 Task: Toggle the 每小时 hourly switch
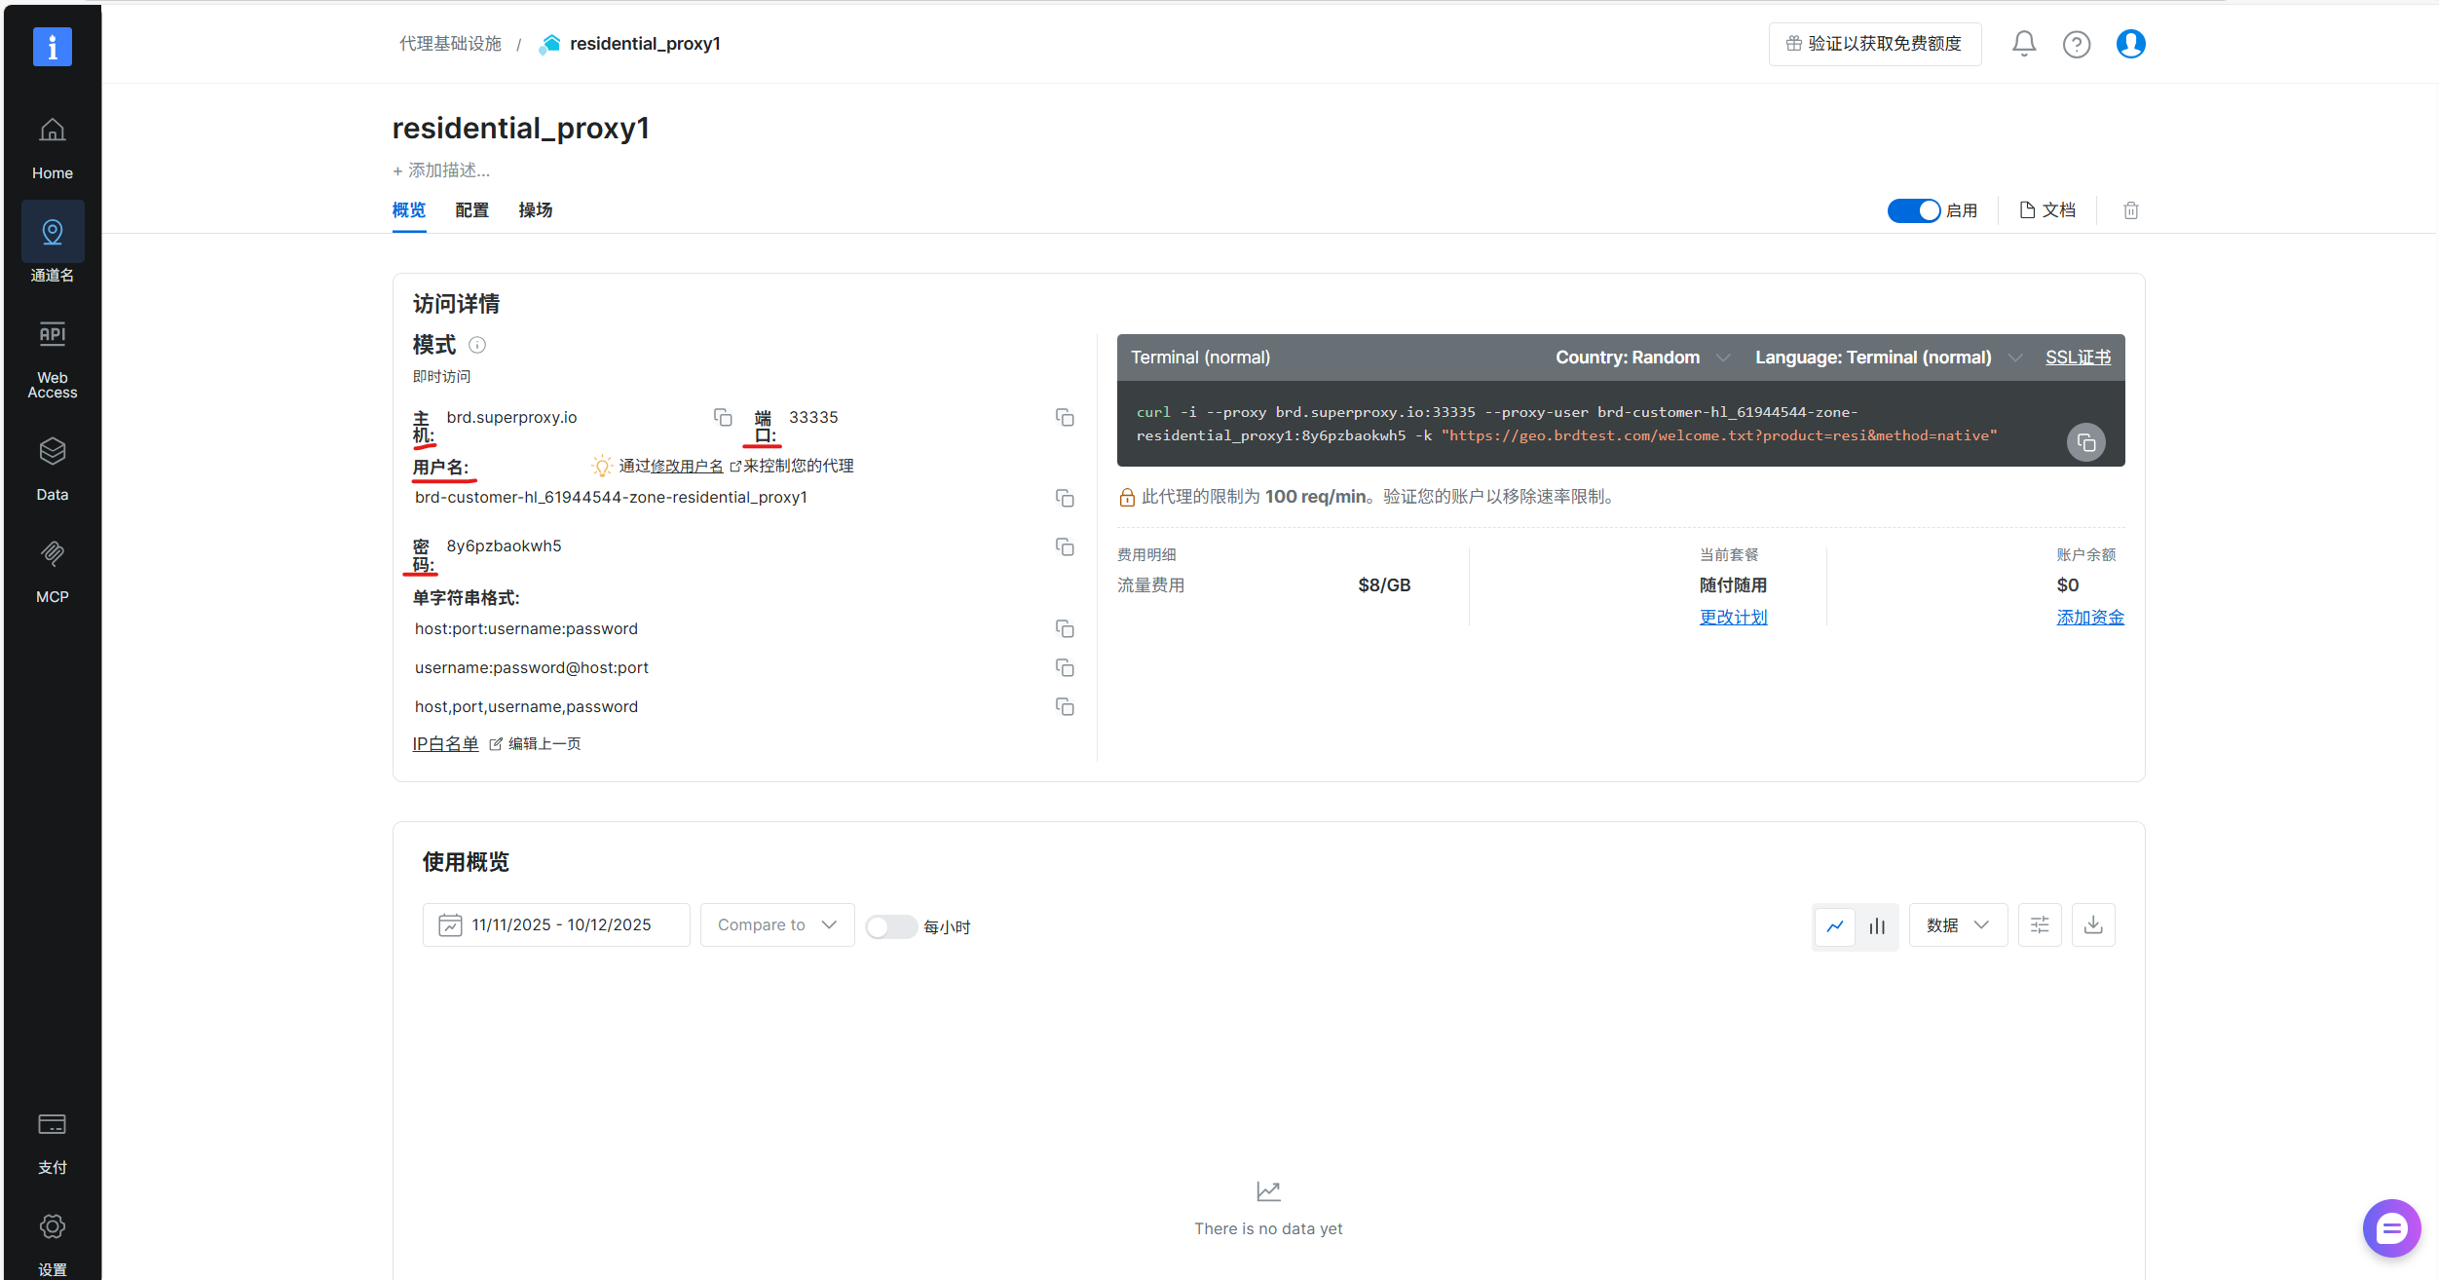(x=890, y=926)
